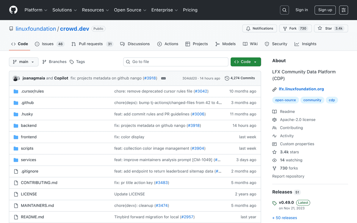Click the Sign up button
Image resolution: width=357 pixels, height=223 pixels.
coord(325,10)
